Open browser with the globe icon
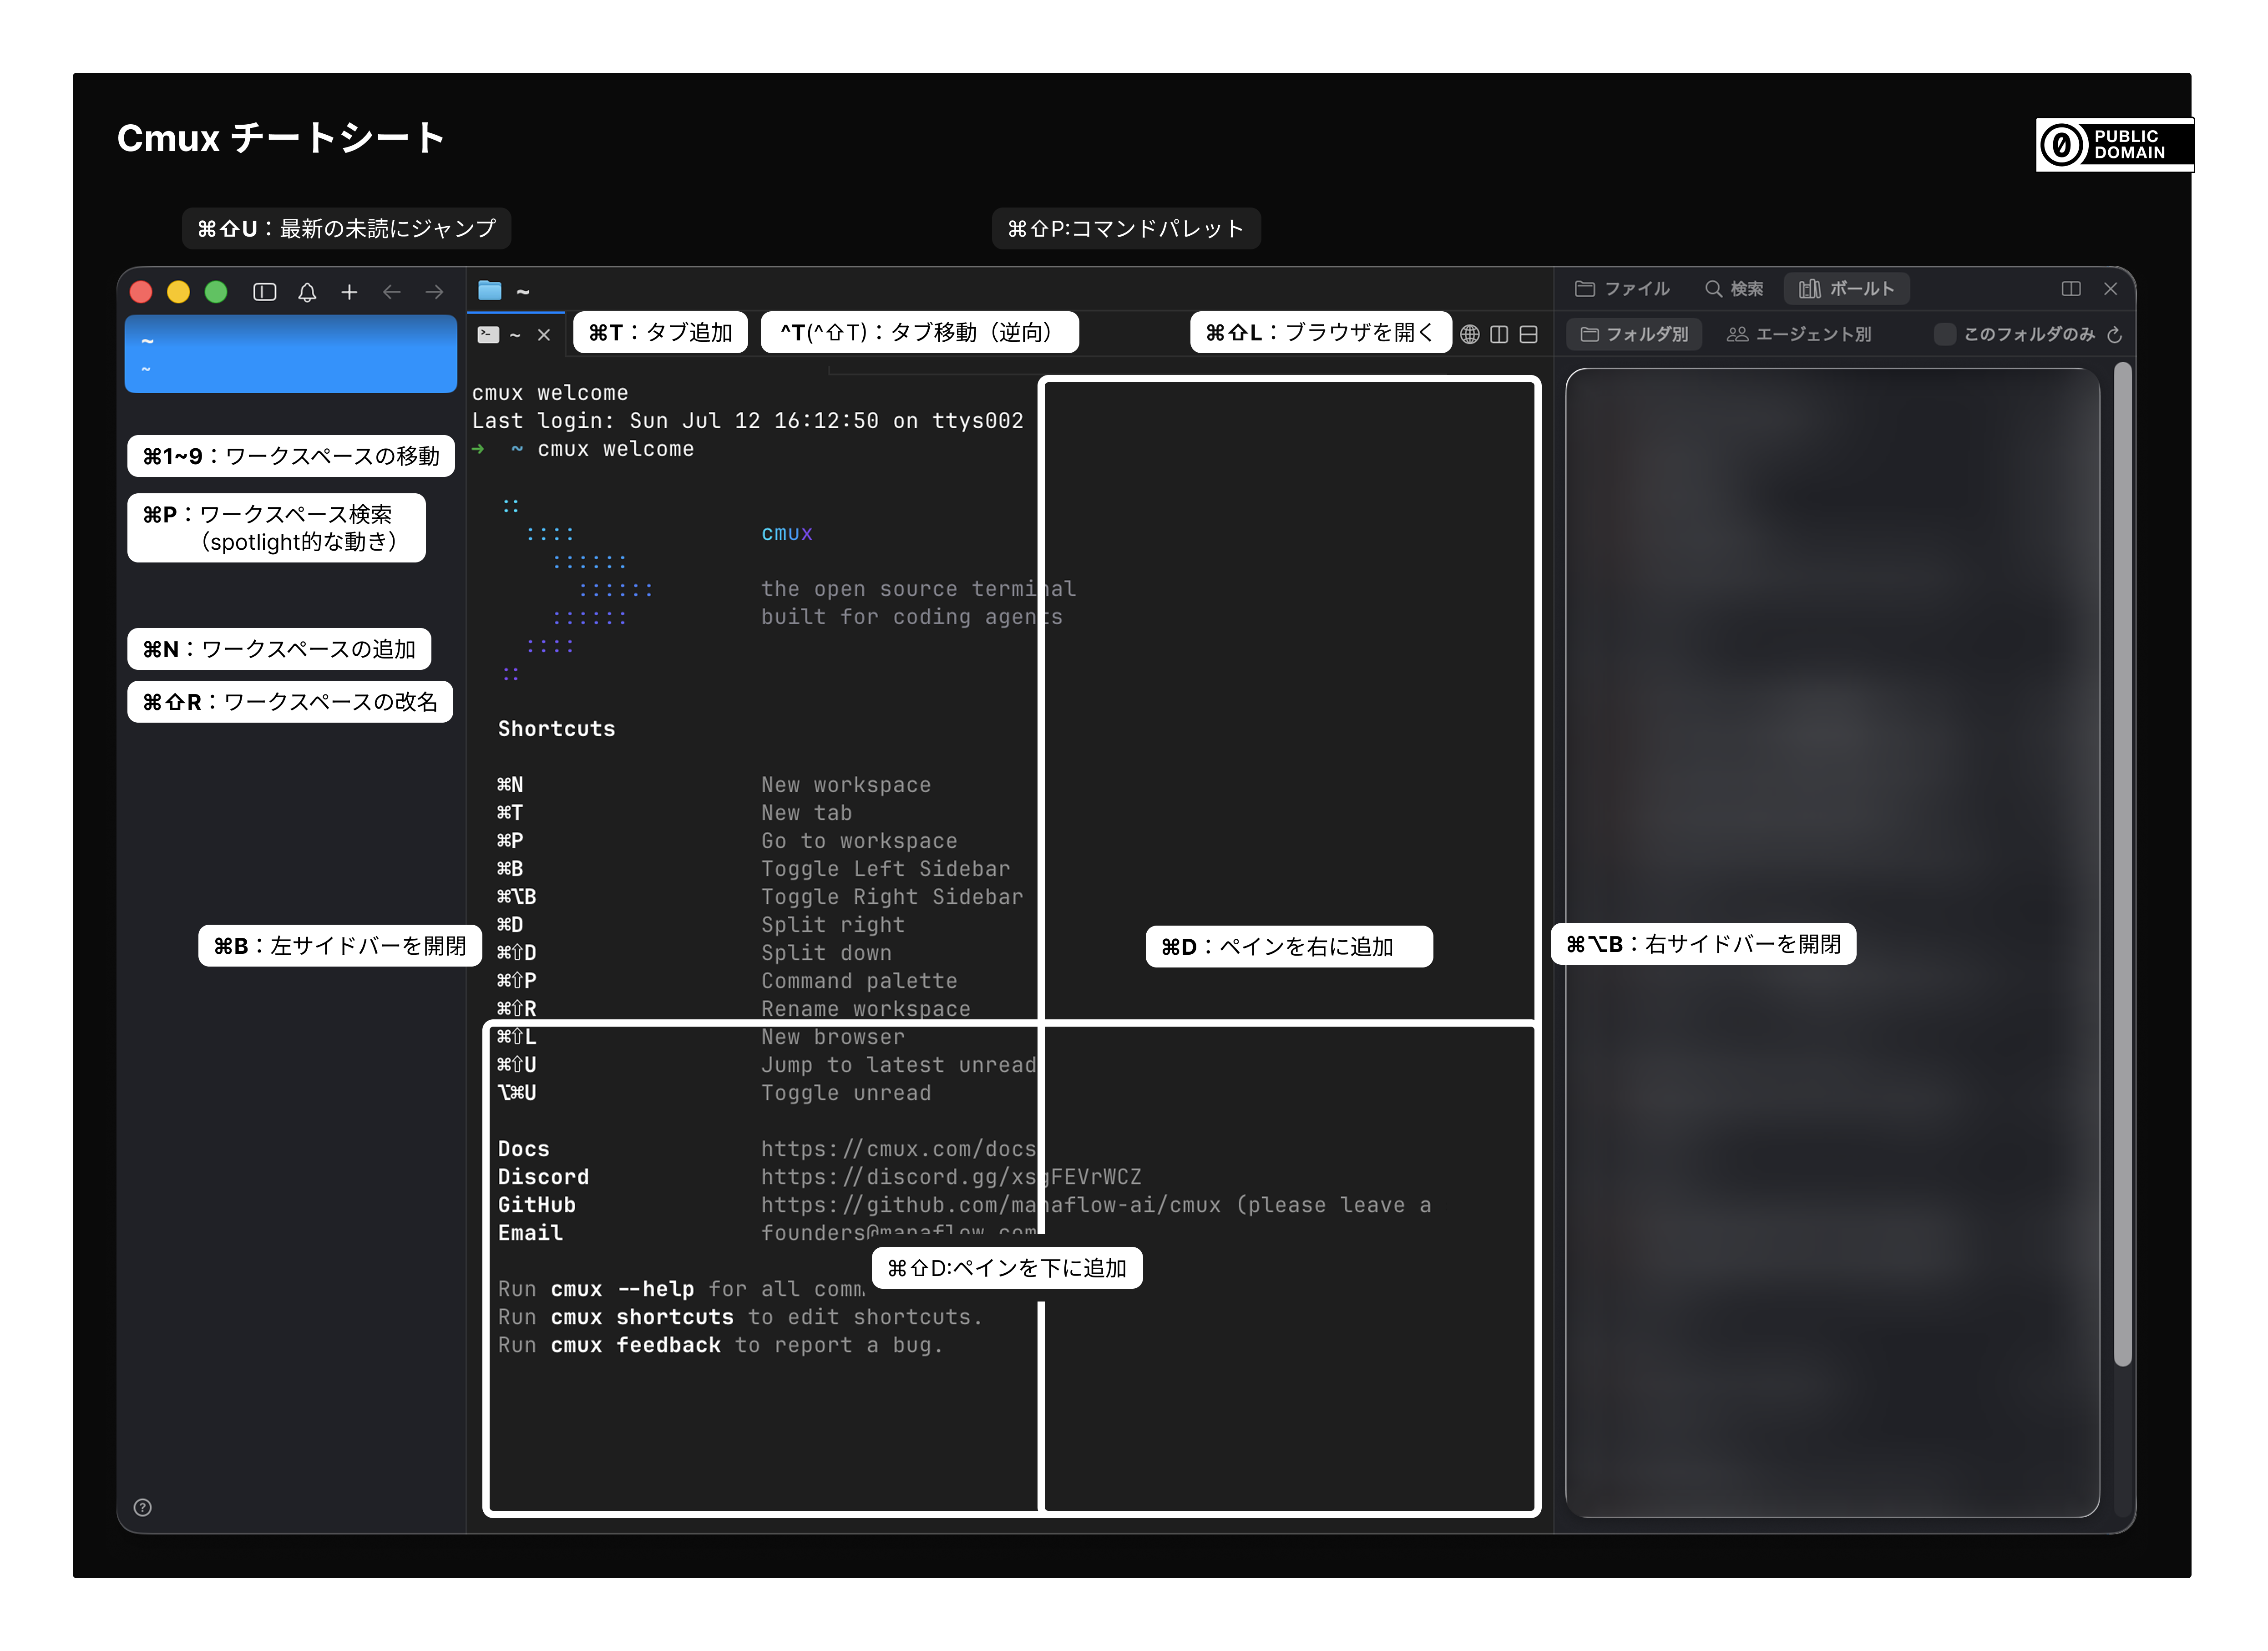The image size is (2268, 1651). [x=1470, y=334]
